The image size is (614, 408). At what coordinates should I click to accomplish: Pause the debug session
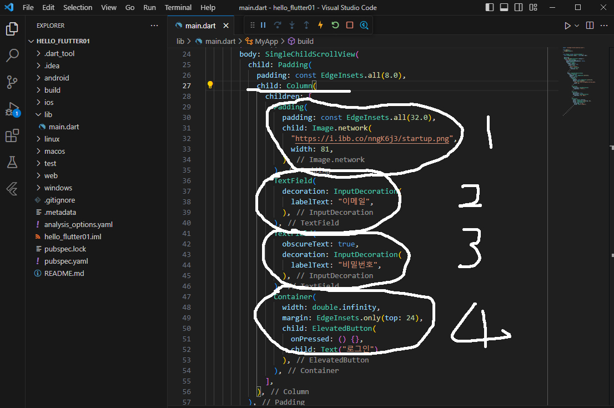[264, 25]
